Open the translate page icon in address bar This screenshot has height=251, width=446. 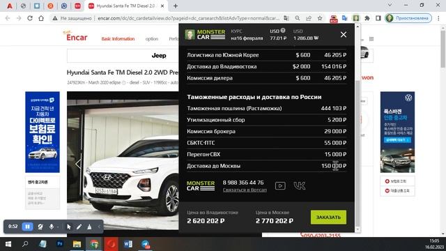(286, 18)
